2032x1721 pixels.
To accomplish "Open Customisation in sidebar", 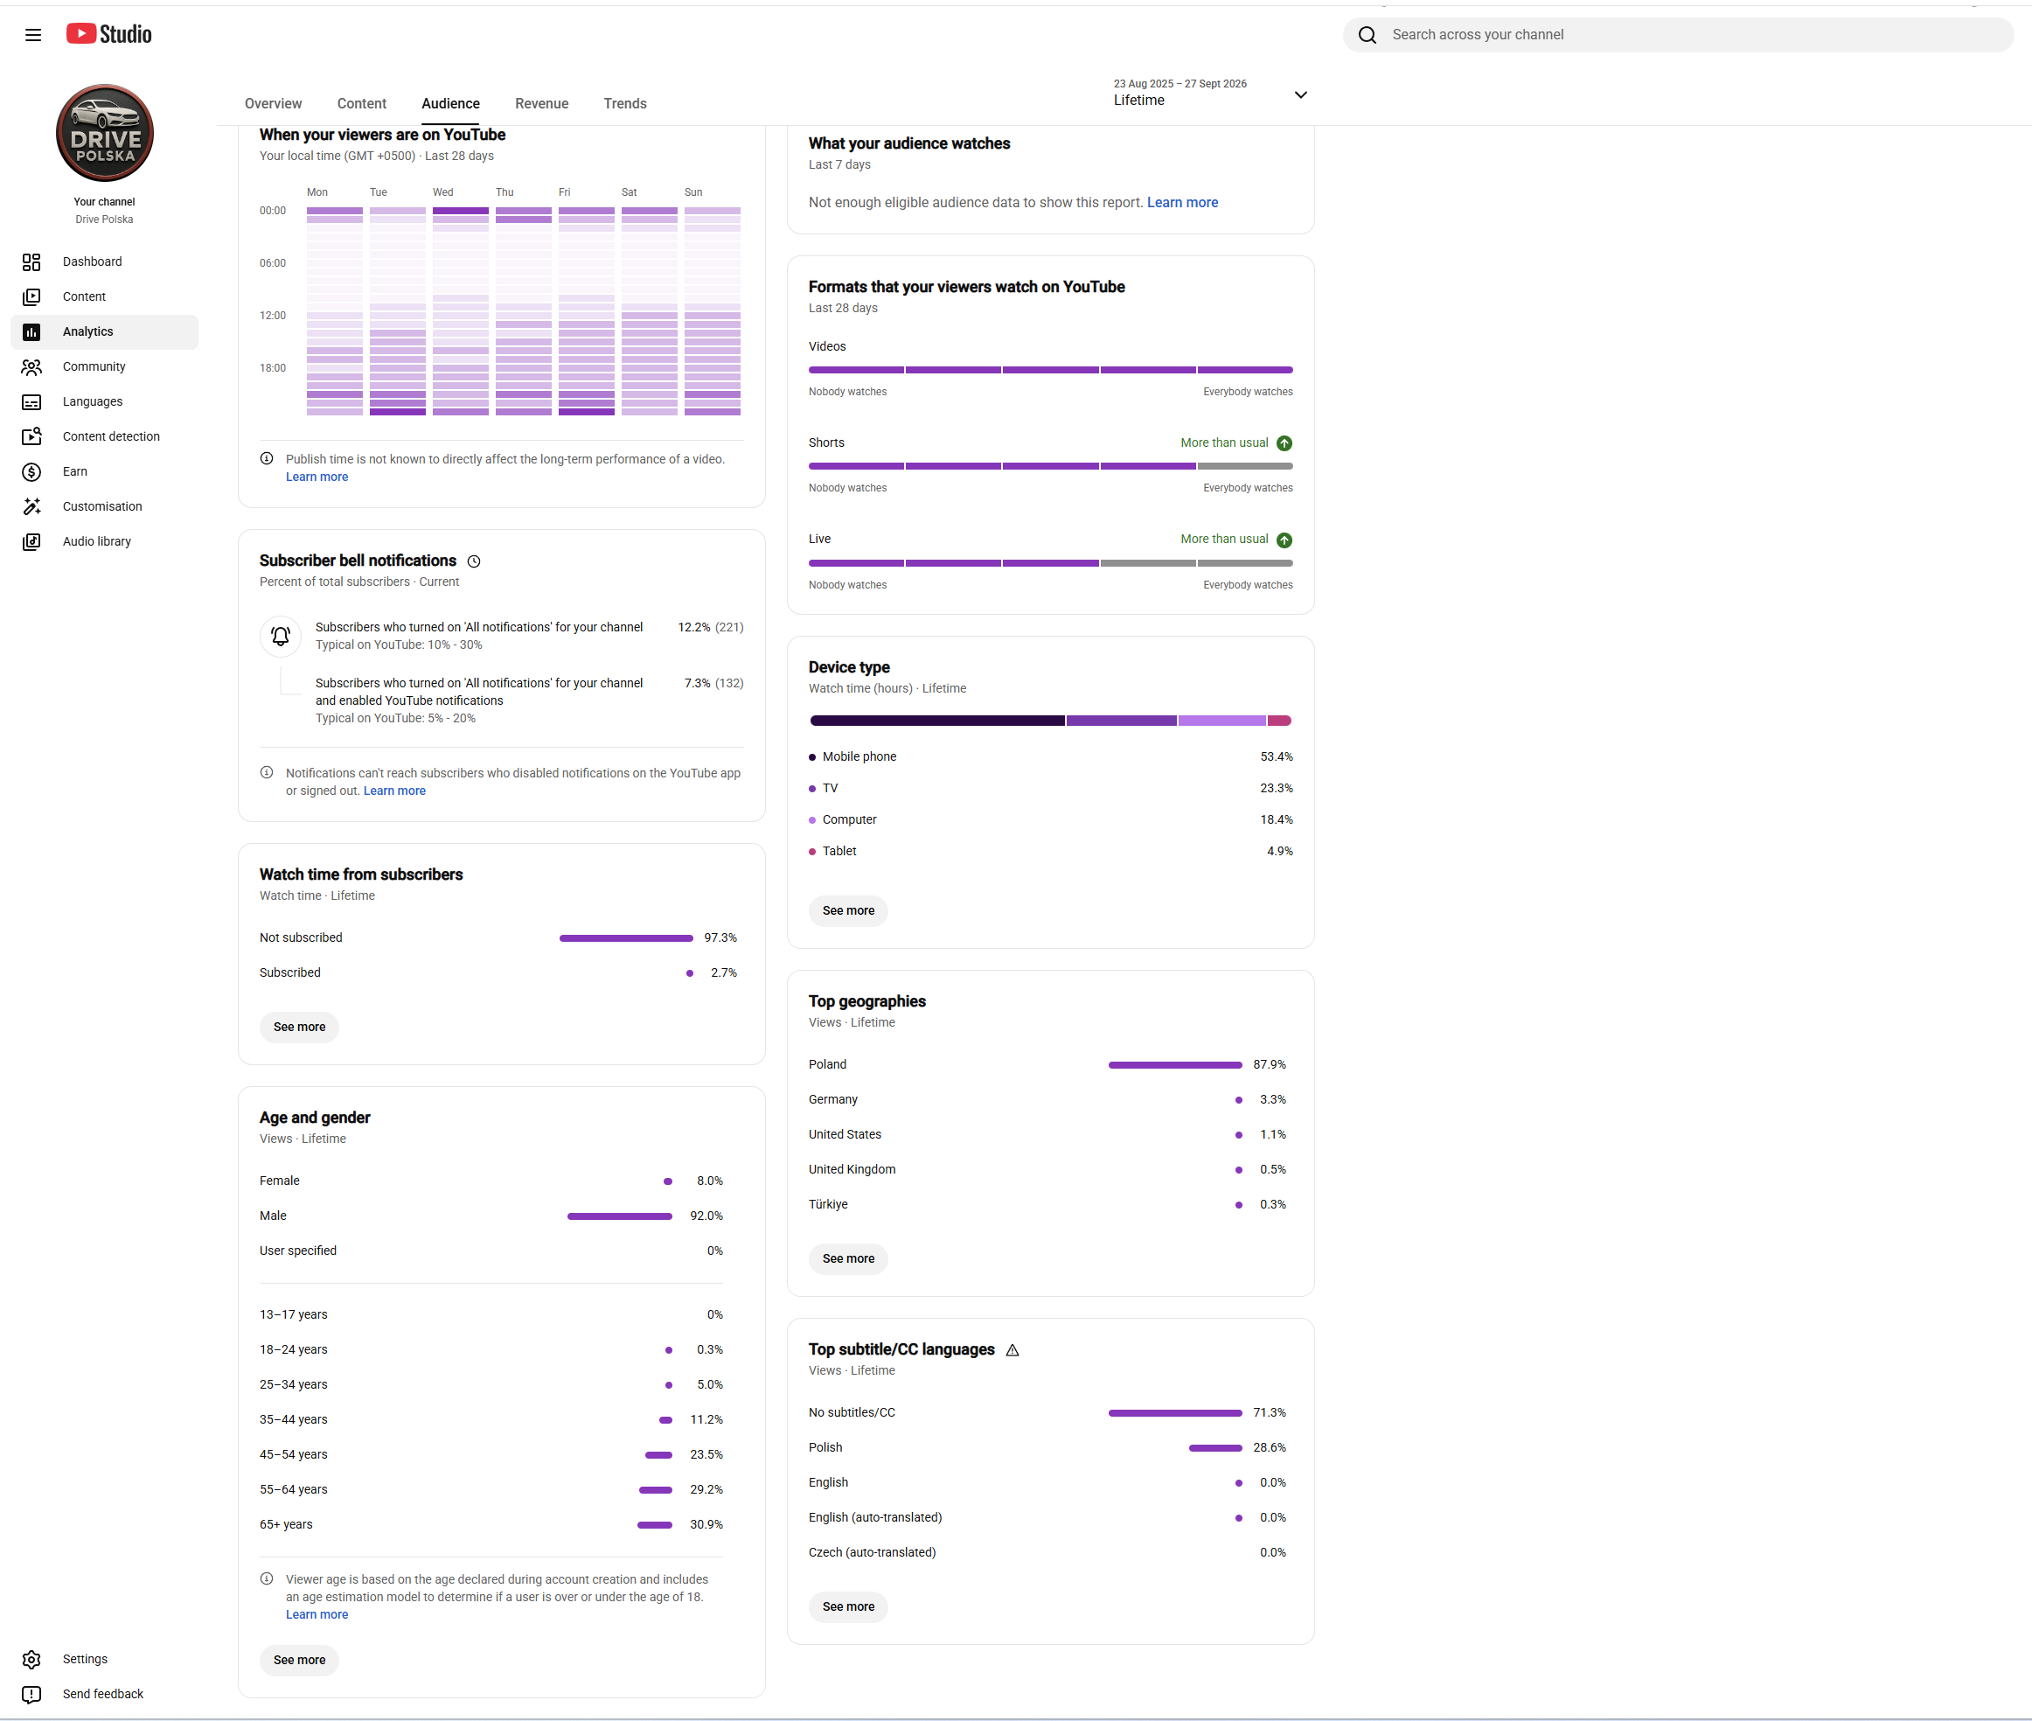I will click(104, 506).
